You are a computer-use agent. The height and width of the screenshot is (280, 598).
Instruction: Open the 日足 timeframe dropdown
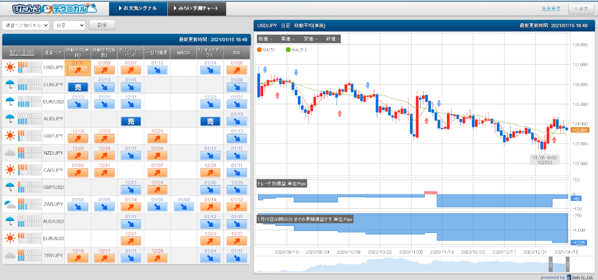(x=69, y=25)
